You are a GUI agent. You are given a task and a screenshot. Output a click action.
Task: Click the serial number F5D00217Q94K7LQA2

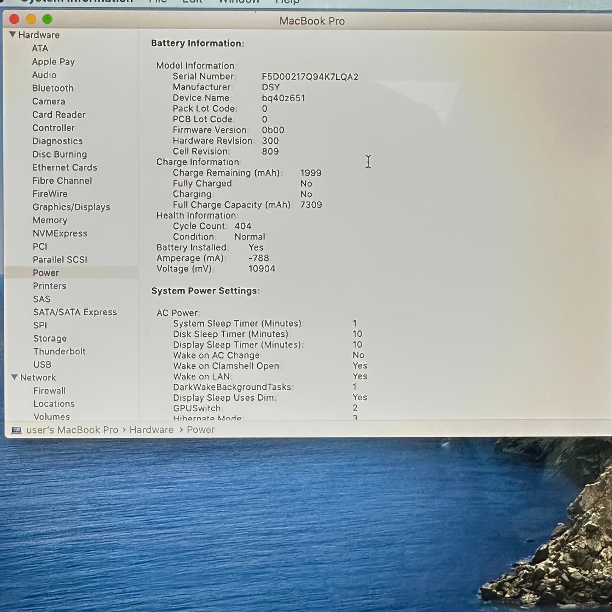[310, 77]
